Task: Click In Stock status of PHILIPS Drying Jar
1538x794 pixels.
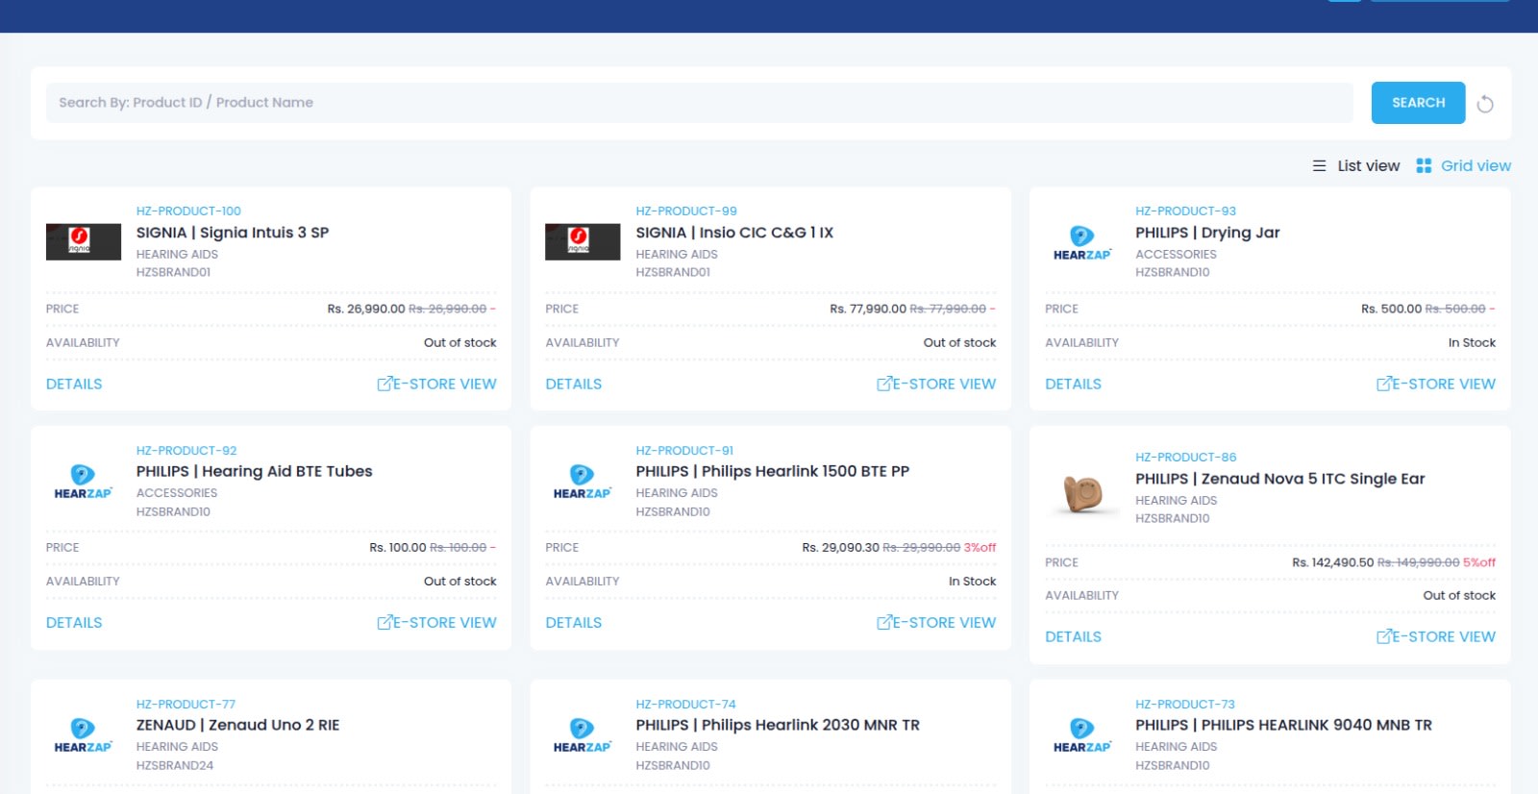Action: click(x=1472, y=342)
